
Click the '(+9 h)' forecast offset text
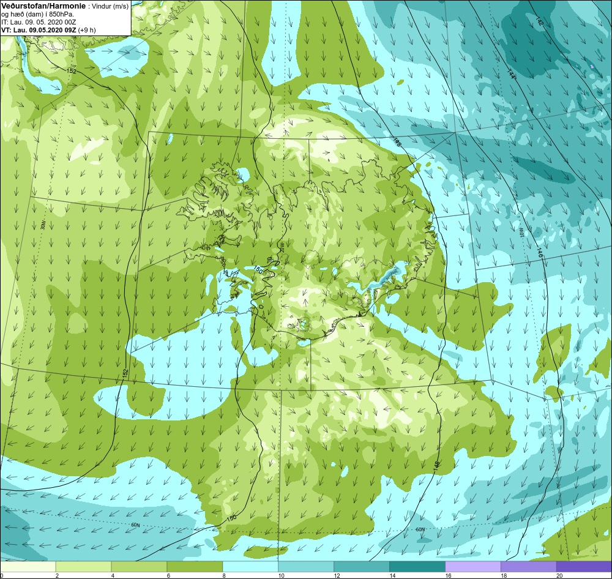pyautogui.click(x=87, y=30)
